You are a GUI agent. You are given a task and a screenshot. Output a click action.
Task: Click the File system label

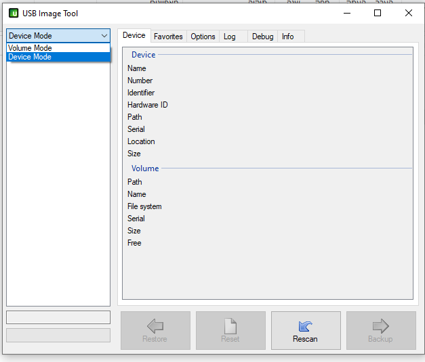(144, 206)
